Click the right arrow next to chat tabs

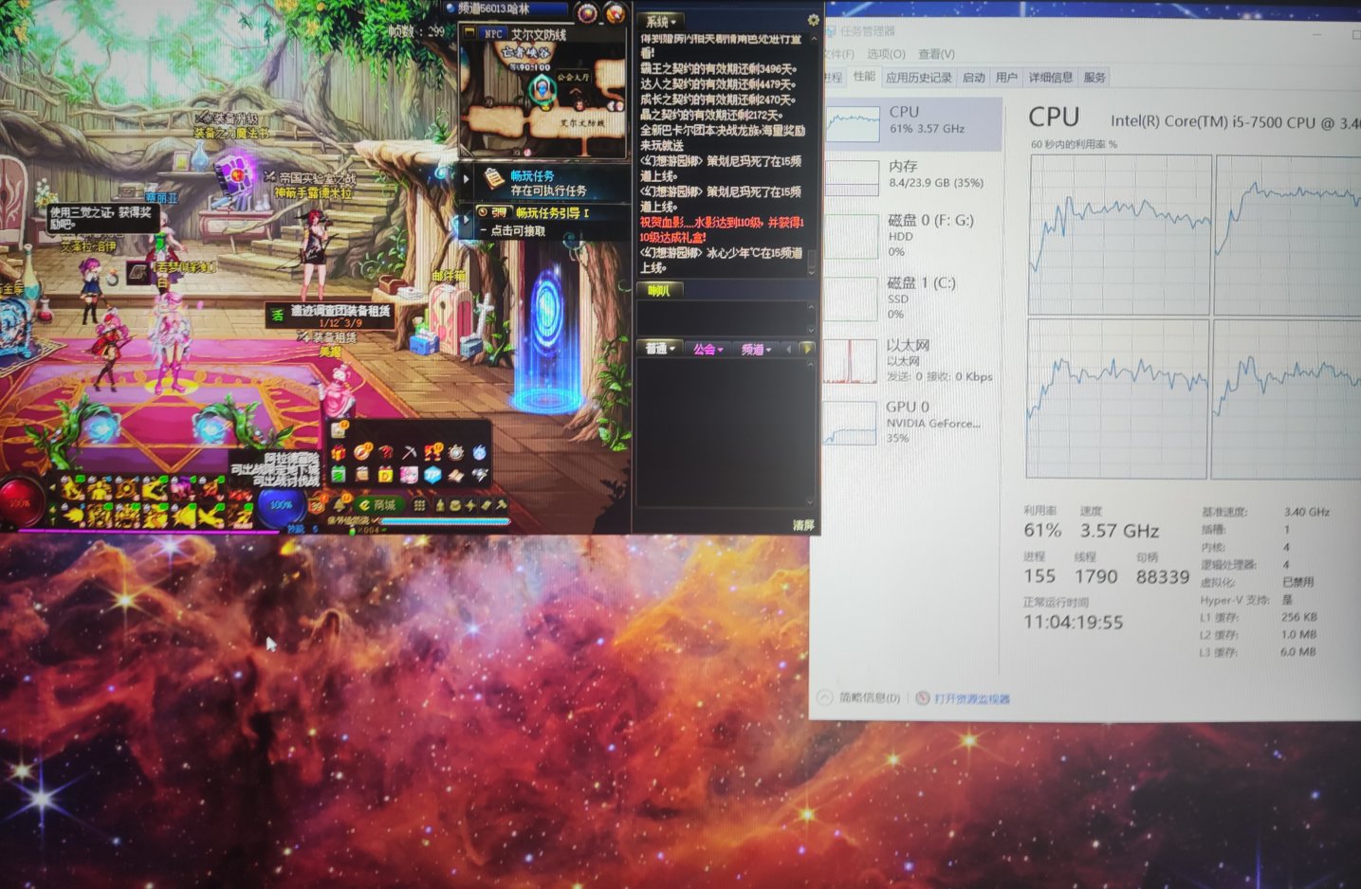click(807, 349)
